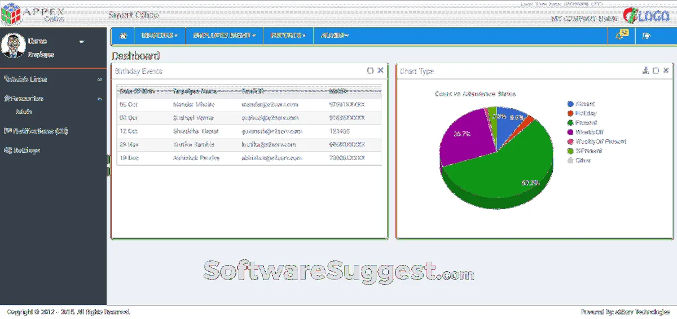Click the e2Serv Technologies footer link

(x=641, y=312)
